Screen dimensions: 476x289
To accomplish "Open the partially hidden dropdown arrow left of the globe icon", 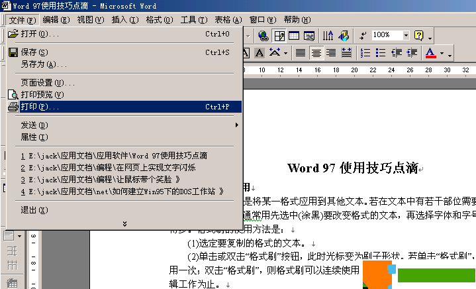I will click(x=248, y=36).
